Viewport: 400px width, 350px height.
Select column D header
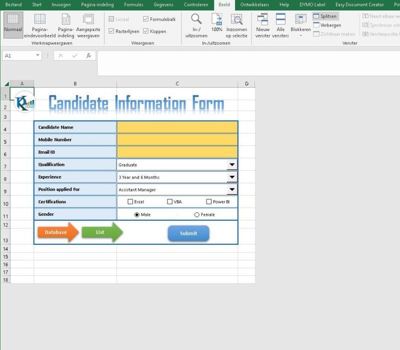[246, 84]
